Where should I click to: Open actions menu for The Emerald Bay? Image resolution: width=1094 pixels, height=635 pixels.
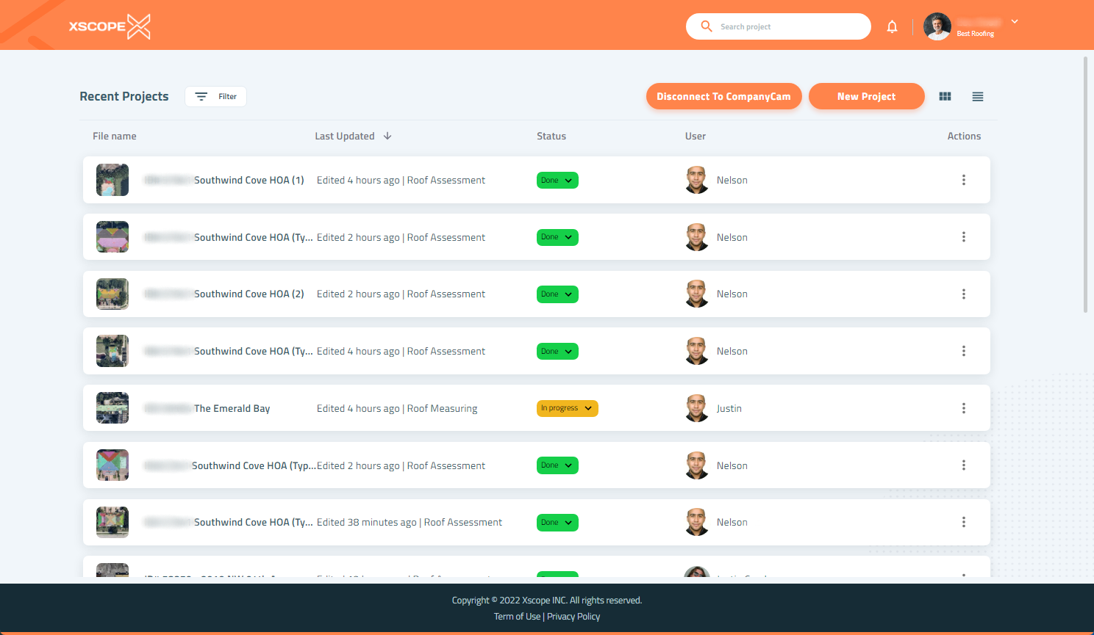pos(963,408)
